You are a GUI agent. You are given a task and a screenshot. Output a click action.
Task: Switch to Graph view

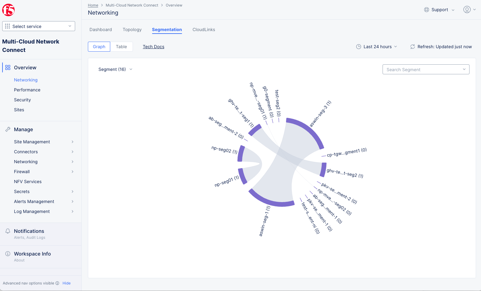pyautogui.click(x=99, y=47)
